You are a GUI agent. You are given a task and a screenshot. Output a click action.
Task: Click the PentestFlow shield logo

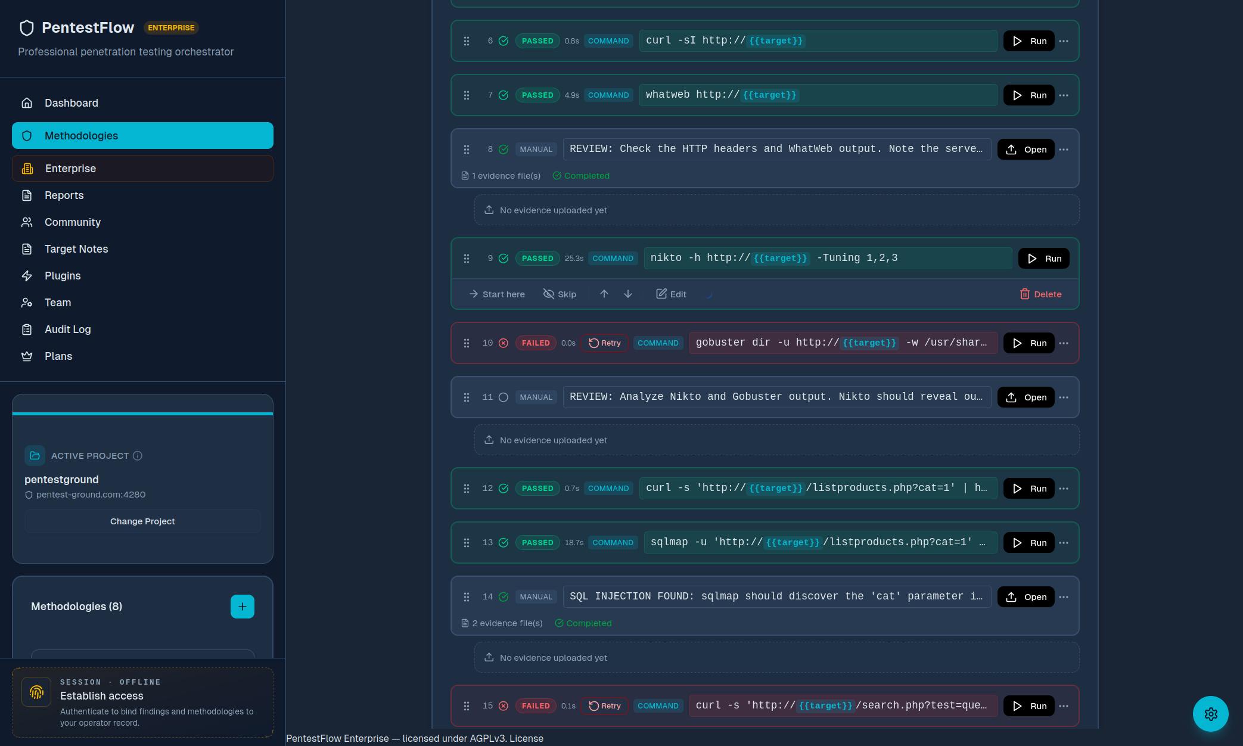tap(27, 28)
